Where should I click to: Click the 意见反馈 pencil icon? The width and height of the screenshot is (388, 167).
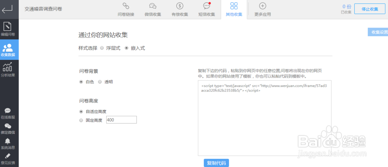tap(8, 156)
